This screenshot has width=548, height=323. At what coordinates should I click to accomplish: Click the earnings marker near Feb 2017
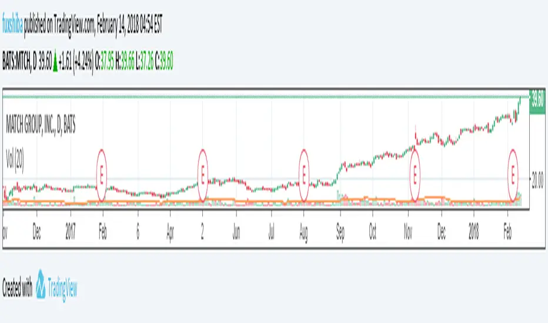(101, 175)
